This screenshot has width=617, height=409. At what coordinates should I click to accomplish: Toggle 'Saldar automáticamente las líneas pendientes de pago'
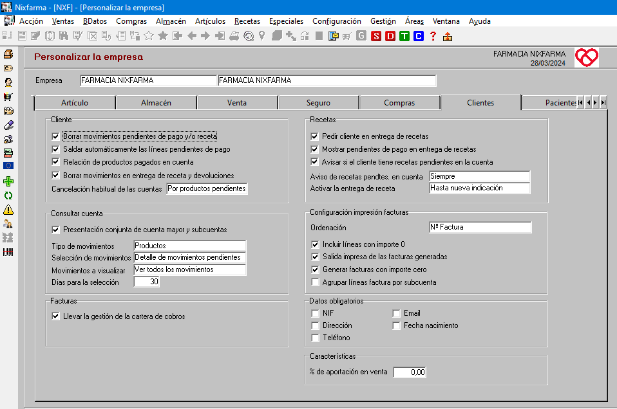tap(55, 149)
